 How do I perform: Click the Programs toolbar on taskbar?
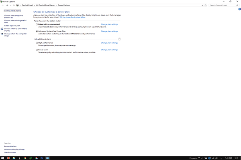tap(193, 158)
